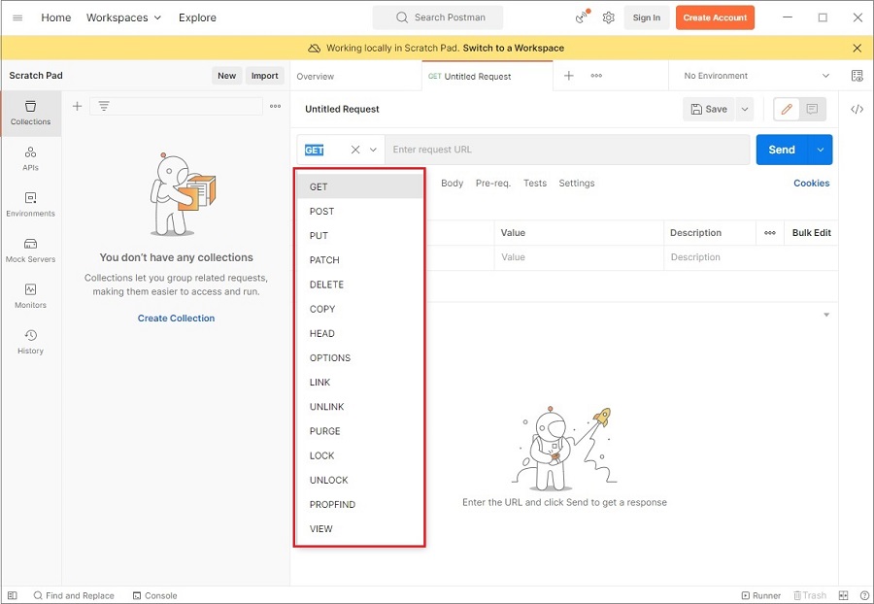
Task: Select COPY in the method list
Action: point(359,309)
